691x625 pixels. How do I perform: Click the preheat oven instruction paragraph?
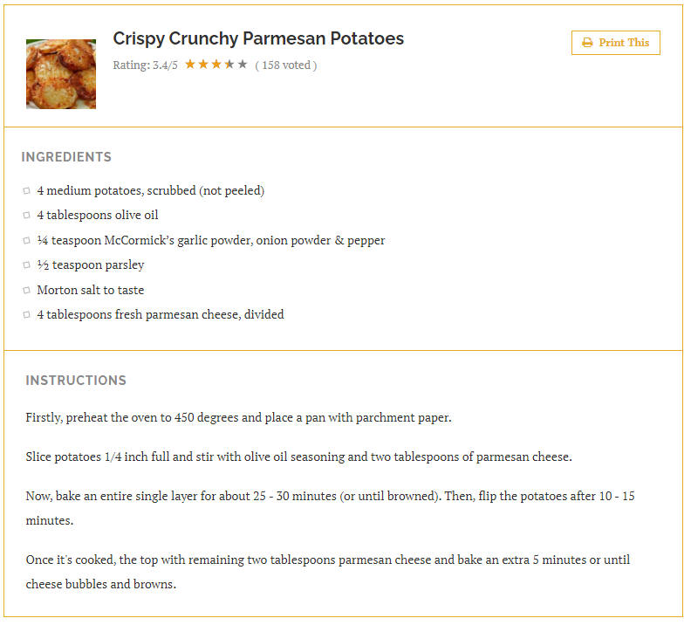(238, 417)
